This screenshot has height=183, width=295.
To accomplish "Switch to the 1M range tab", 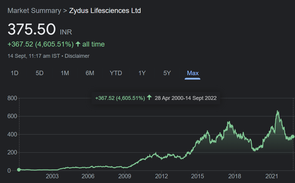I will point(65,73).
